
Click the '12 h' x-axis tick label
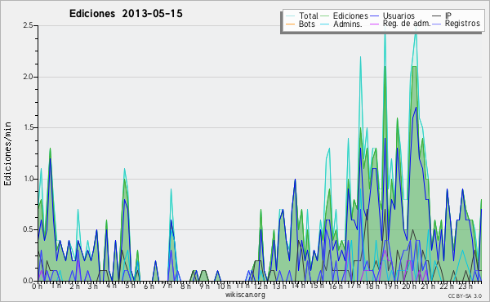[261, 286]
